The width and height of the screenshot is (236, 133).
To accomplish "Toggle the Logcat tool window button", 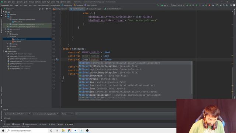I will pyautogui.click(x=69, y=124).
